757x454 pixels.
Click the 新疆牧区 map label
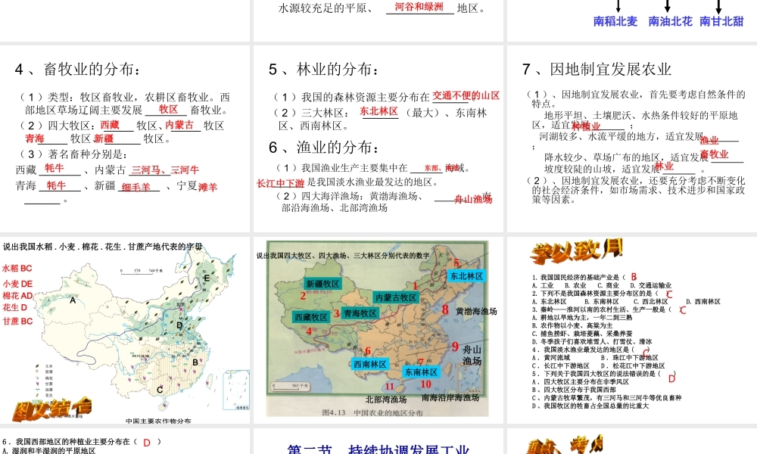[x=323, y=284]
